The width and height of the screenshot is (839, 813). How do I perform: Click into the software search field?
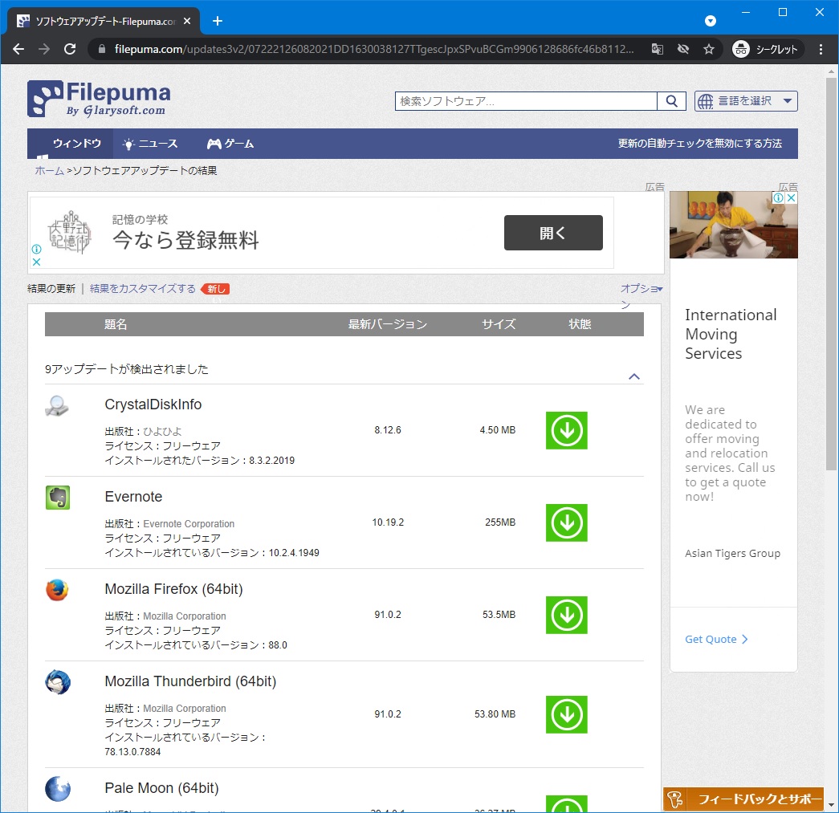click(x=526, y=101)
